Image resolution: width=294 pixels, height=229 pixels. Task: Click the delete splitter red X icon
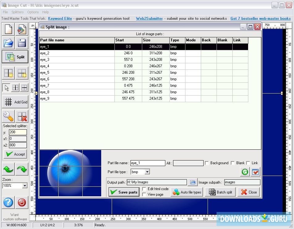(x=22, y=116)
